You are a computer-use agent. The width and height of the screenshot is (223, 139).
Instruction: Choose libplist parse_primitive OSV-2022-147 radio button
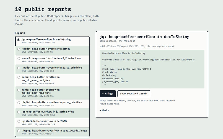coord(19,103)
